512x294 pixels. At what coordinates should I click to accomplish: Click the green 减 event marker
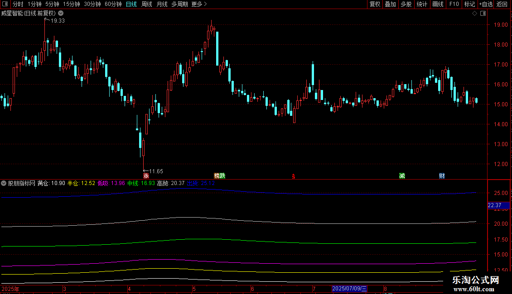tap(402, 175)
